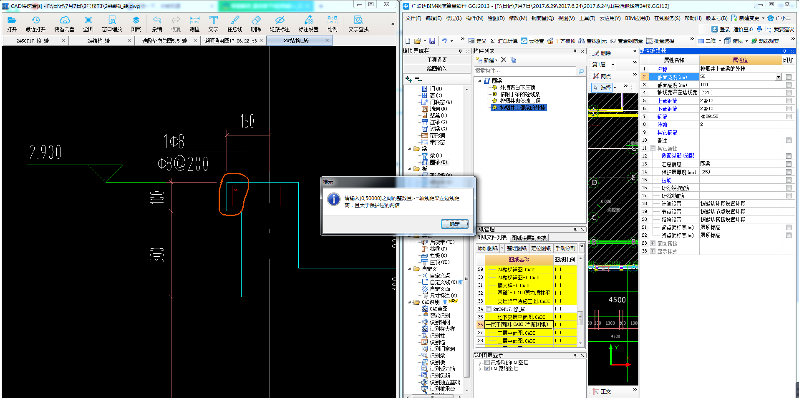Activate the 窗口缩放 window zoom tool
The width and height of the screenshot is (799, 398).
tap(112, 24)
